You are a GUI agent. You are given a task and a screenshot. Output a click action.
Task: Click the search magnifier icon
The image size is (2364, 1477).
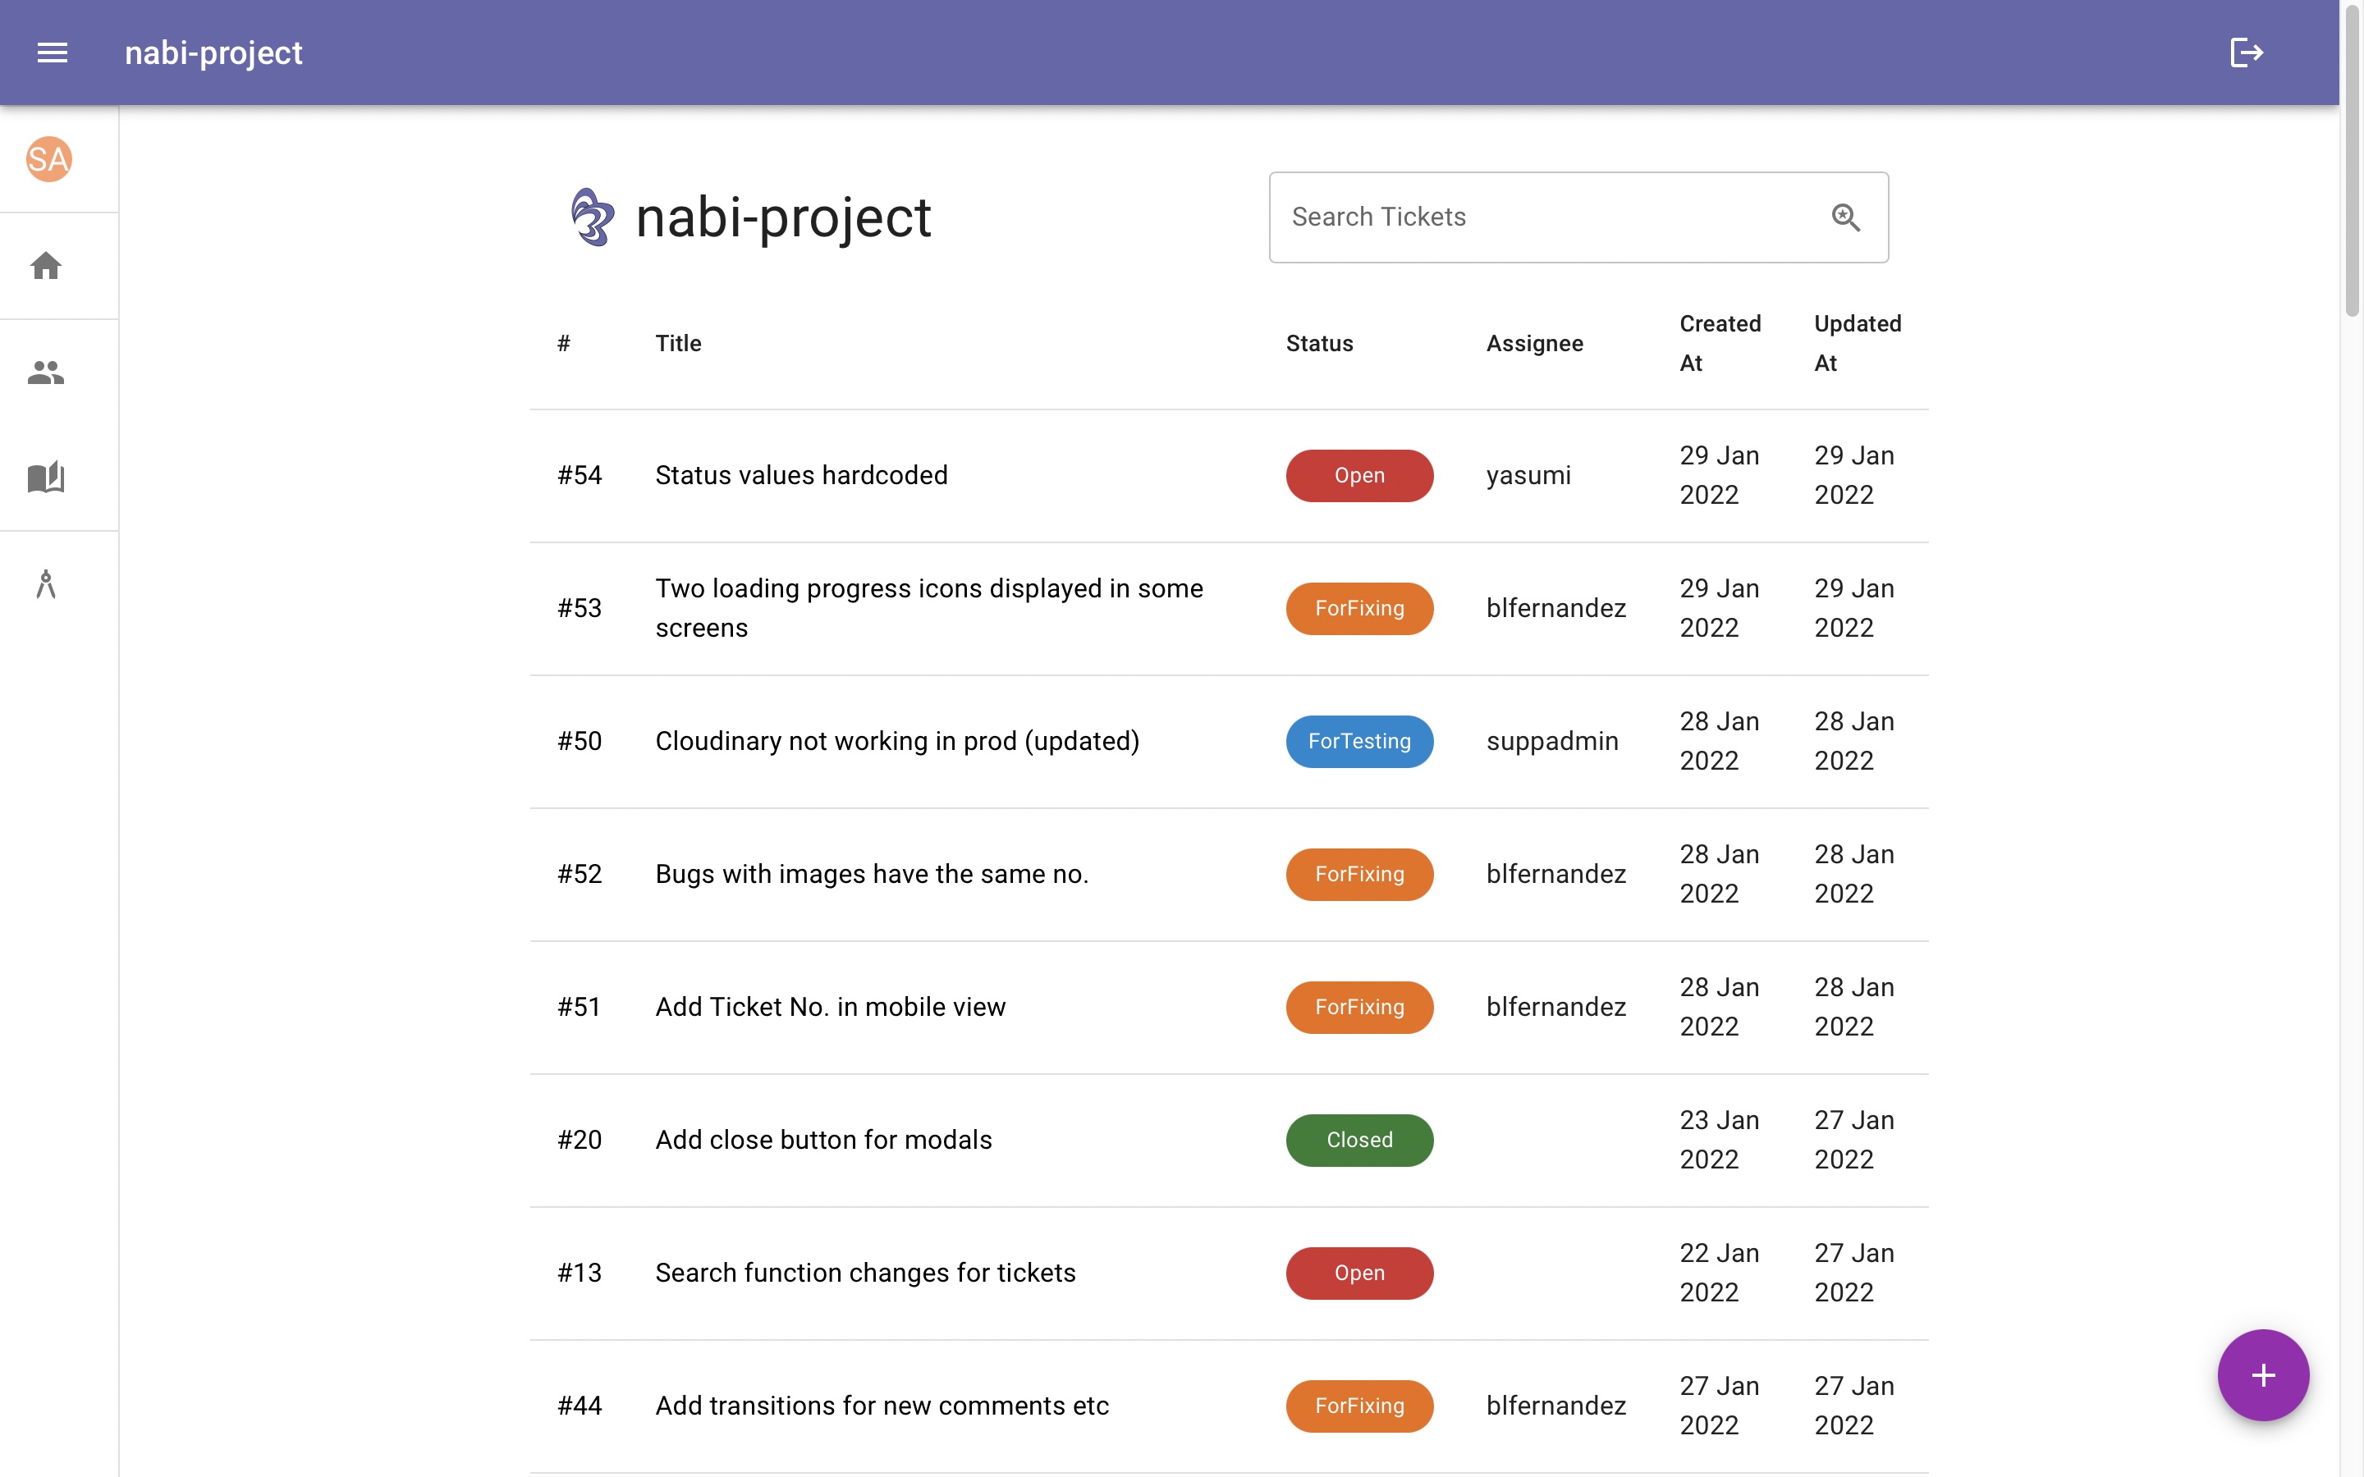click(1844, 217)
